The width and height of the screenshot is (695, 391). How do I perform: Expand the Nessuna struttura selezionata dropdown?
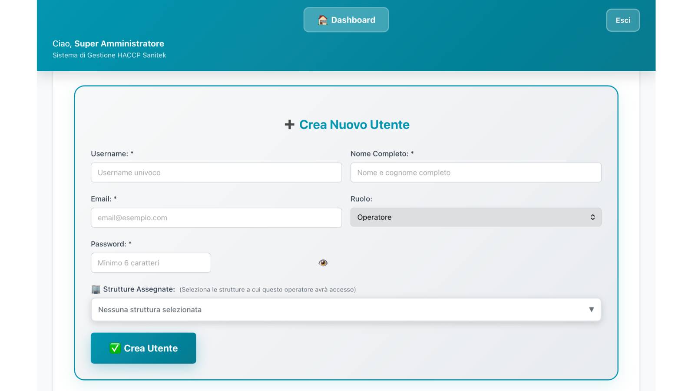346,309
